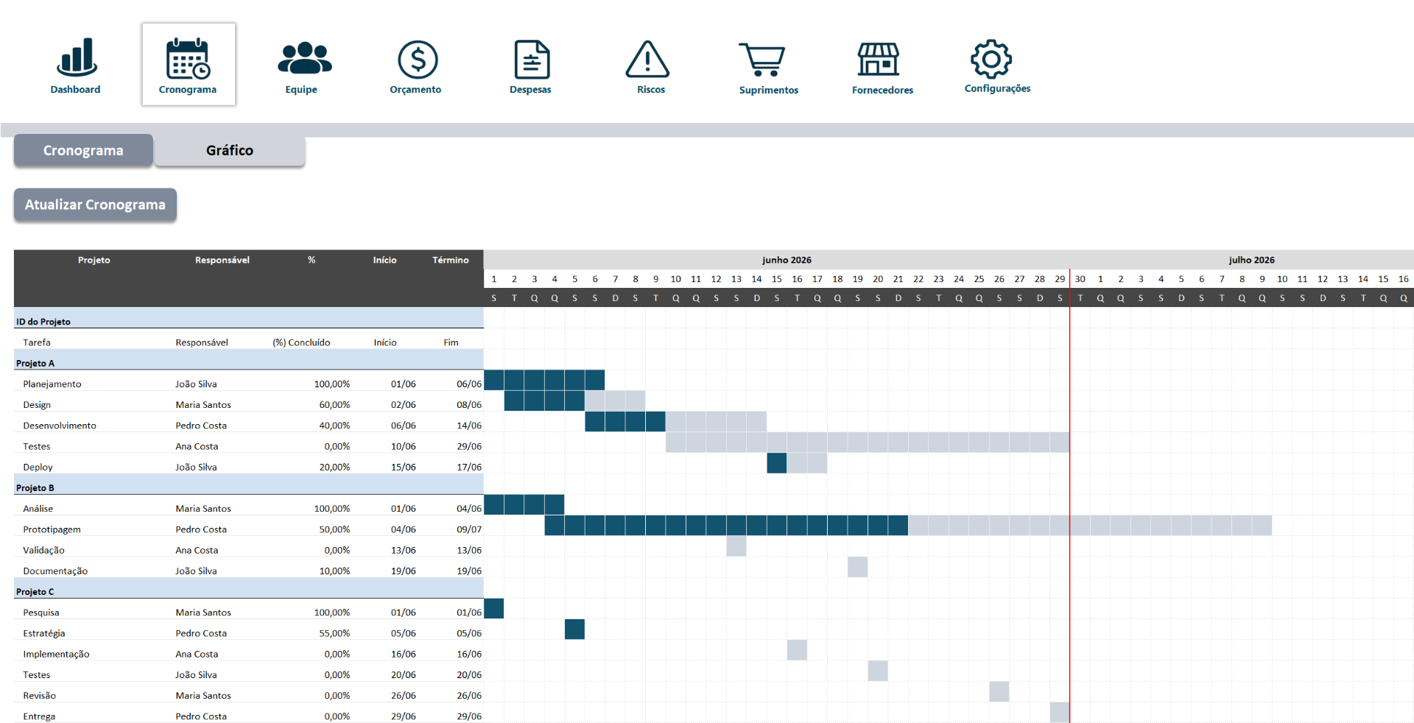This screenshot has width=1414, height=723.
Task: Select the Projeto column header
Action: (94, 260)
